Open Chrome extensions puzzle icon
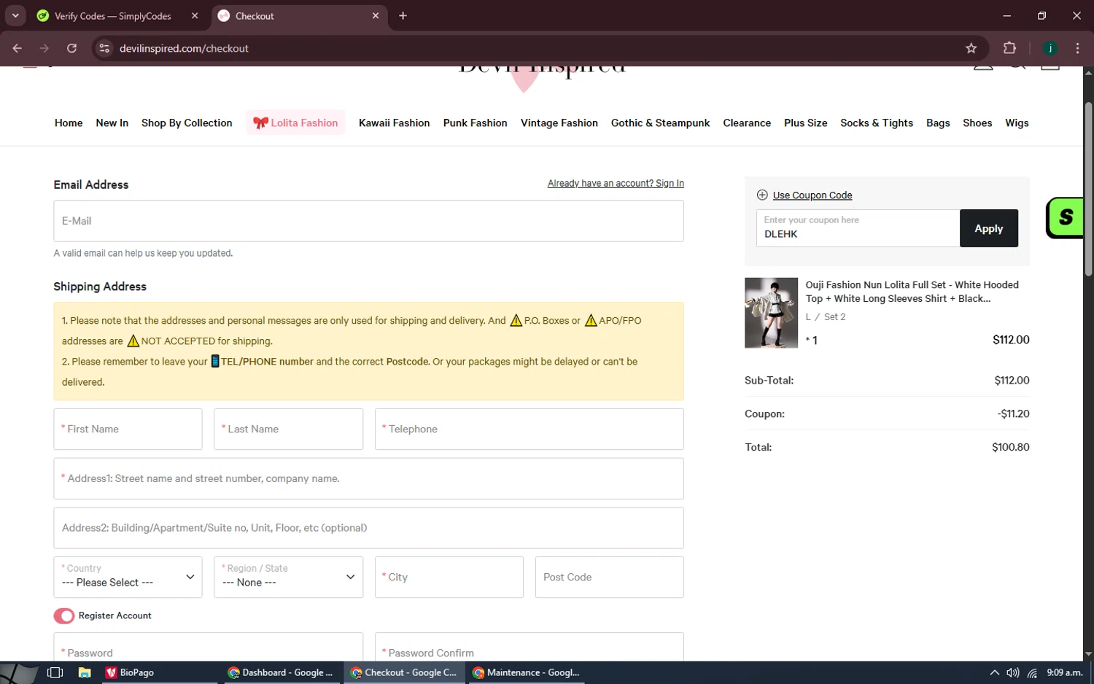1094x684 pixels. (1009, 48)
